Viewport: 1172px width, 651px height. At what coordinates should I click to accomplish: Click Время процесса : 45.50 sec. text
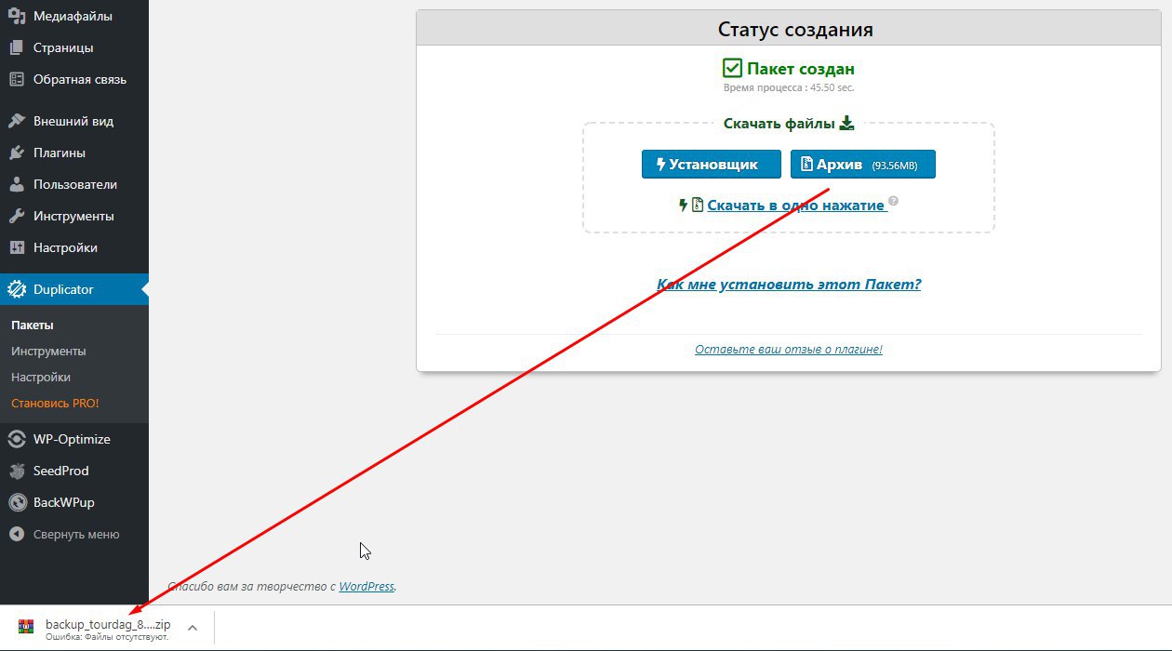pyautogui.click(x=789, y=87)
